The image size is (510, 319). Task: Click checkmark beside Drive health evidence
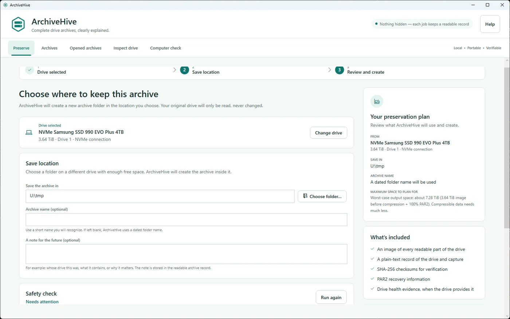[x=372, y=289]
